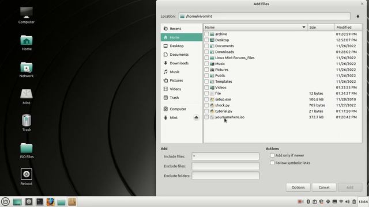Viewport: 369px width, 207px height.
Task: Launch Terminal from the taskbar
Action: pos(40,202)
